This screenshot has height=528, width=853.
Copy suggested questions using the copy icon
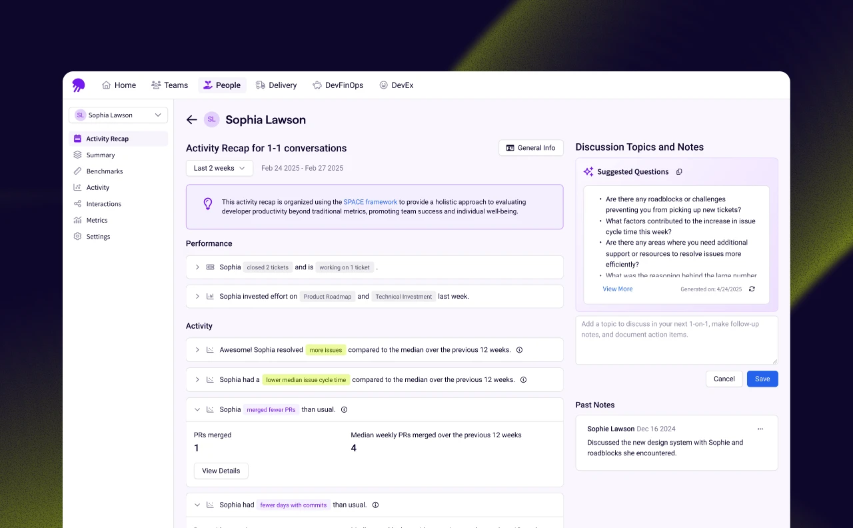click(x=679, y=172)
